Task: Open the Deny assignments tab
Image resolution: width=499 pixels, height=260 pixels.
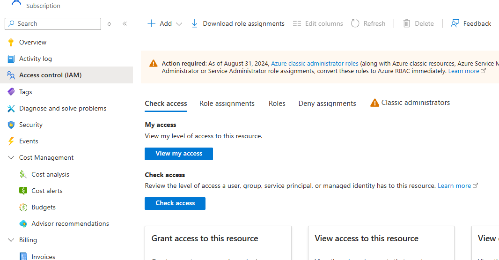Action: point(327,104)
